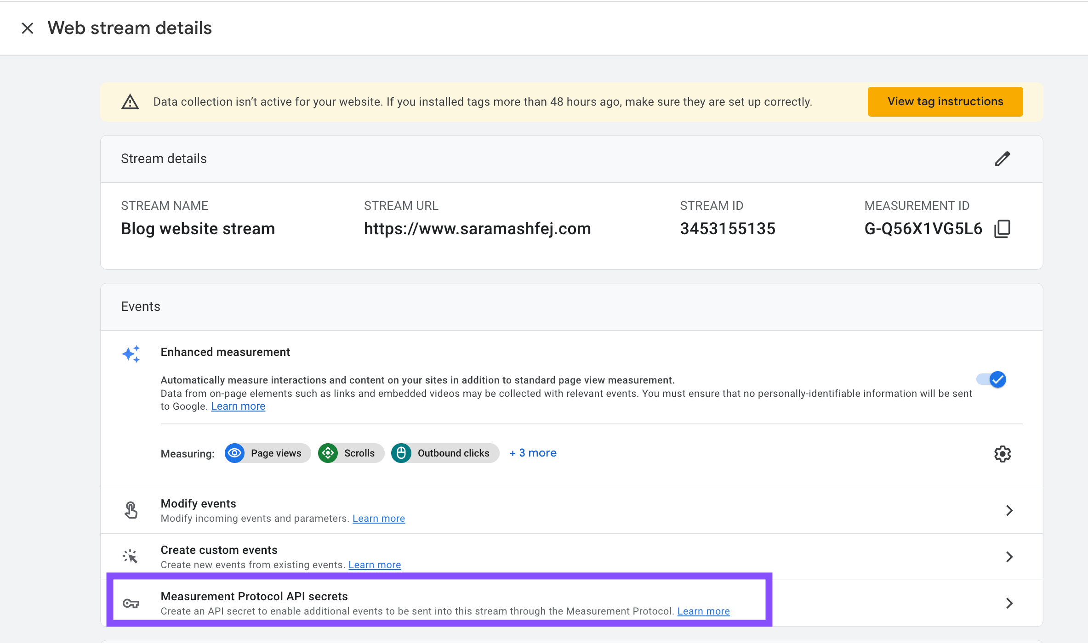Open Enhanced measurement settings gear
1088x643 pixels.
[x=1002, y=454]
